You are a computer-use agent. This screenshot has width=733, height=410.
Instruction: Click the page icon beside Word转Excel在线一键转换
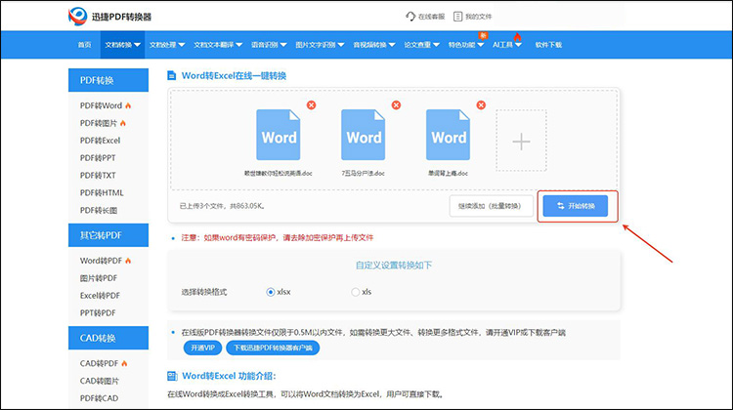click(172, 75)
